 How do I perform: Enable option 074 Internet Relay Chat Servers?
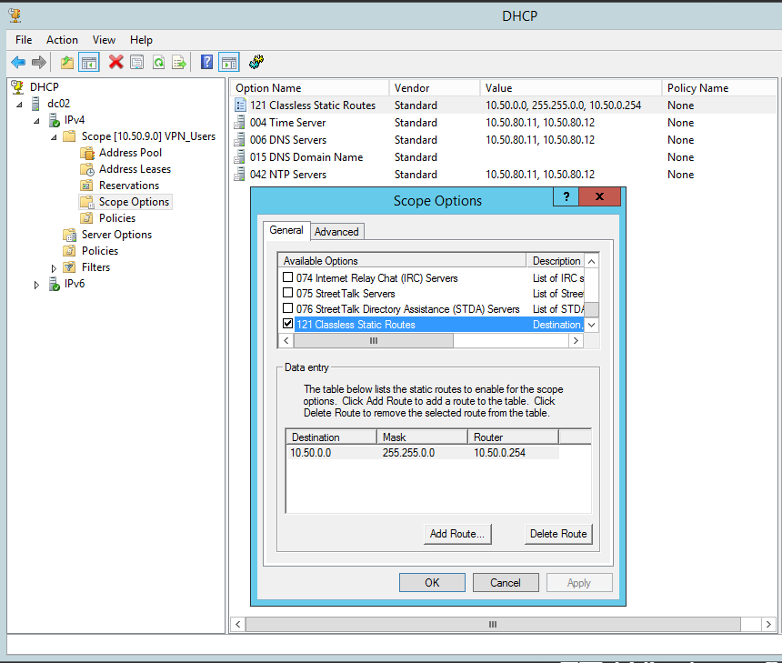coord(287,278)
